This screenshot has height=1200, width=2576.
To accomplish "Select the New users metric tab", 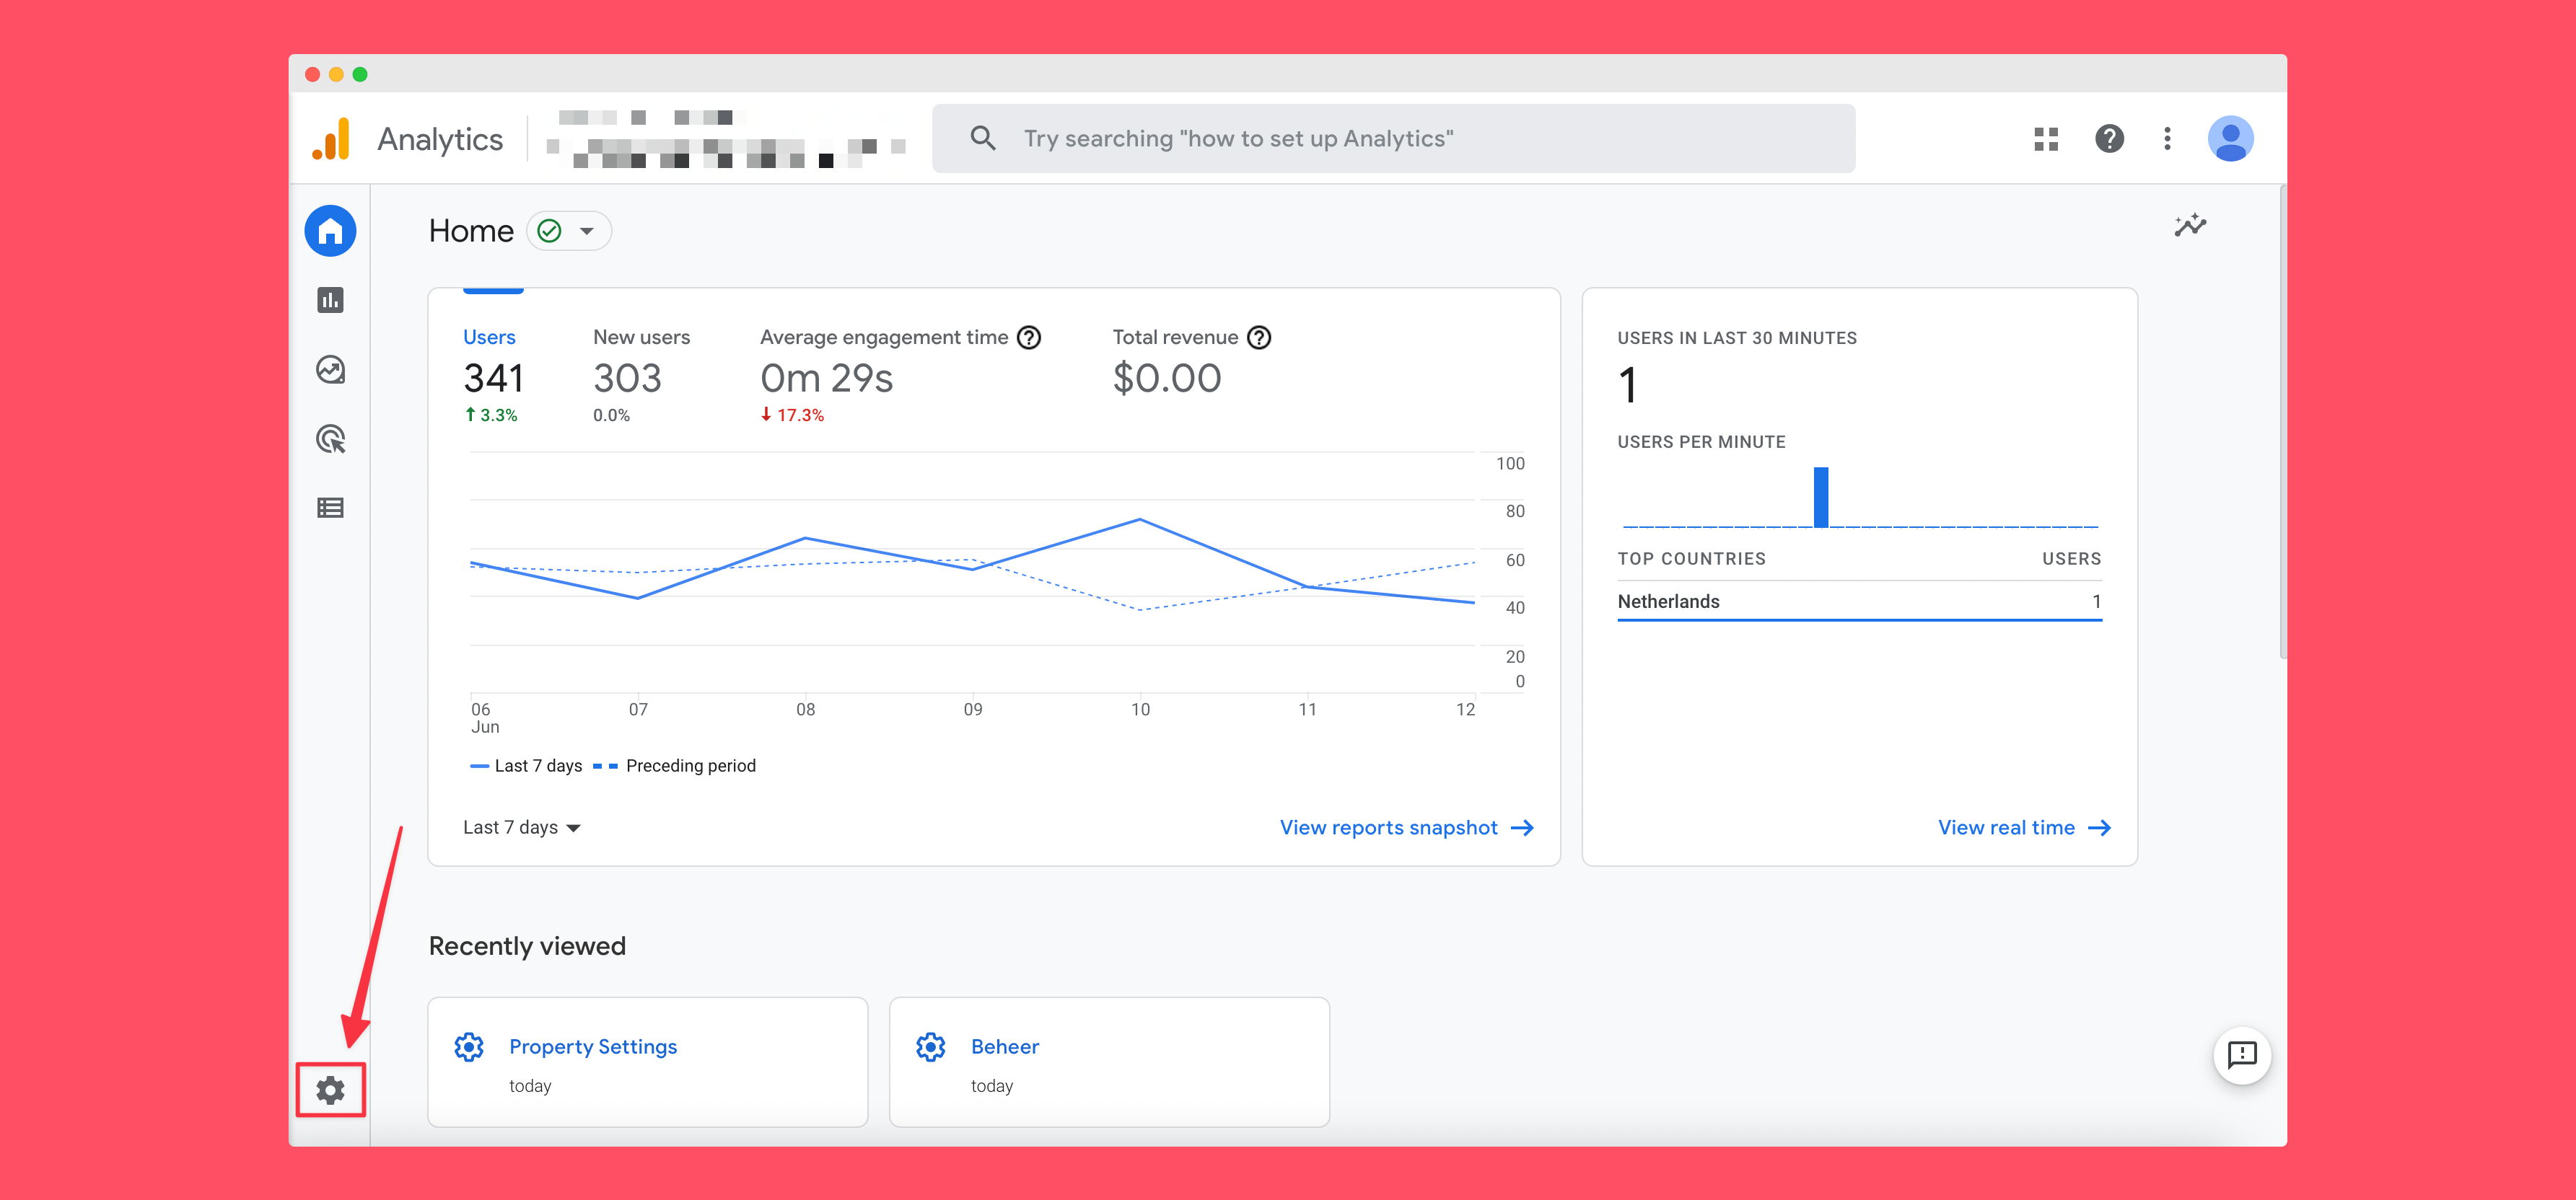I will click(x=641, y=376).
